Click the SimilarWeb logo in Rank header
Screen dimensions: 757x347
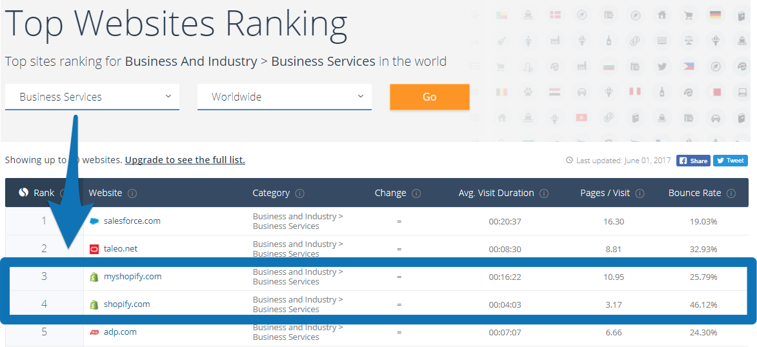pyautogui.click(x=24, y=193)
